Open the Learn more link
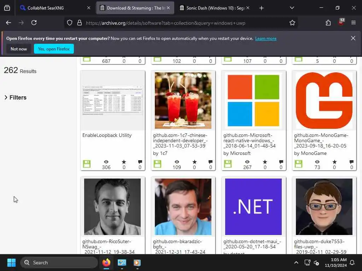 tap(266, 38)
